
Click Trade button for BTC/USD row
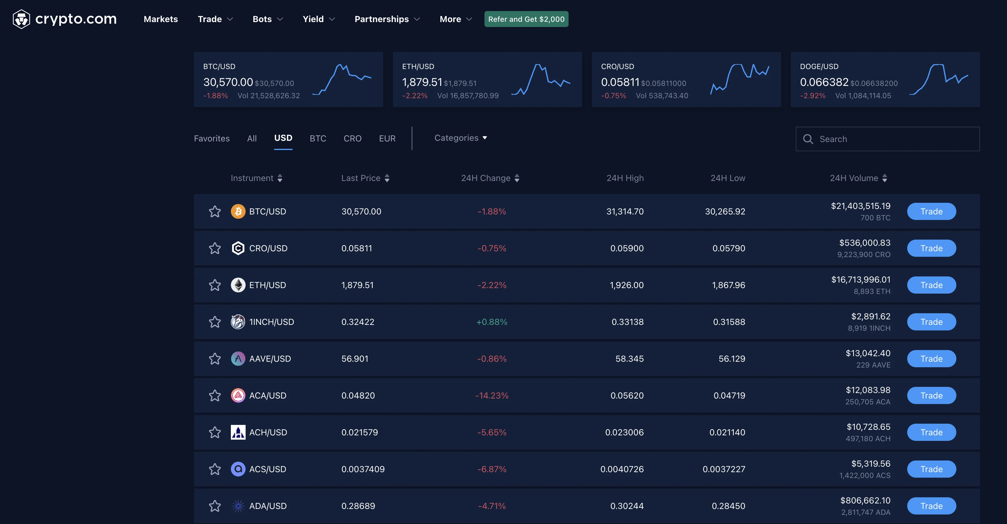pyautogui.click(x=931, y=211)
